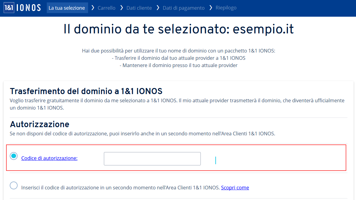Click the 1&1 IONOS logo
Image resolution: width=356 pixels, height=200 pixels.
pyautogui.click(x=22, y=8)
